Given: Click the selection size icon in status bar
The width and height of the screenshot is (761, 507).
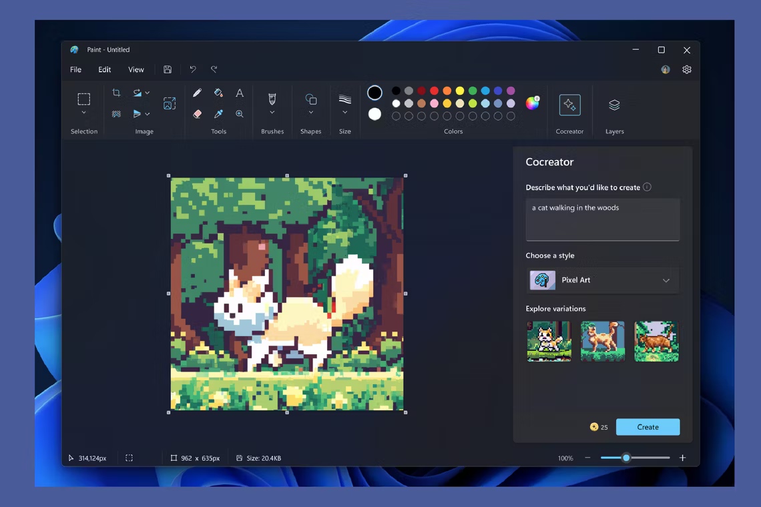Looking at the screenshot, I should [x=129, y=458].
